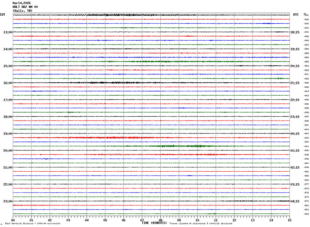Click the traces clipped footnote text
The image size is (310, 227).
201,224
